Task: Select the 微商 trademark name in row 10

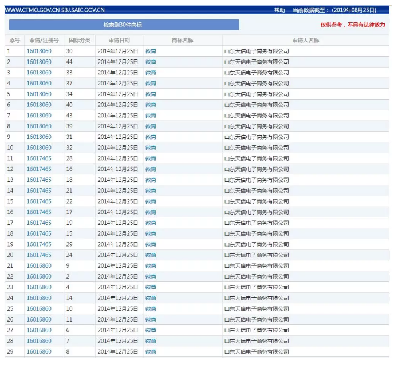Action: pyautogui.click(x=151, y=148)
